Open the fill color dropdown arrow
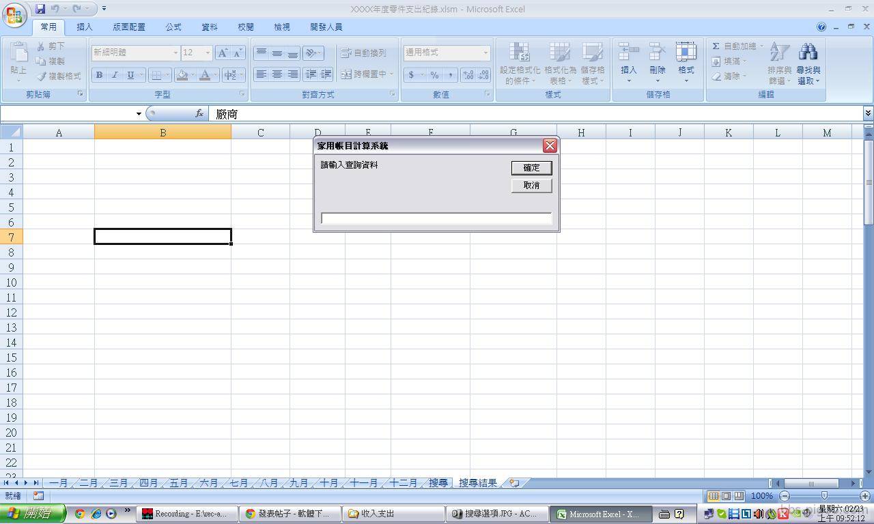The width and height of the screenshot is (874, 524). 193,75
